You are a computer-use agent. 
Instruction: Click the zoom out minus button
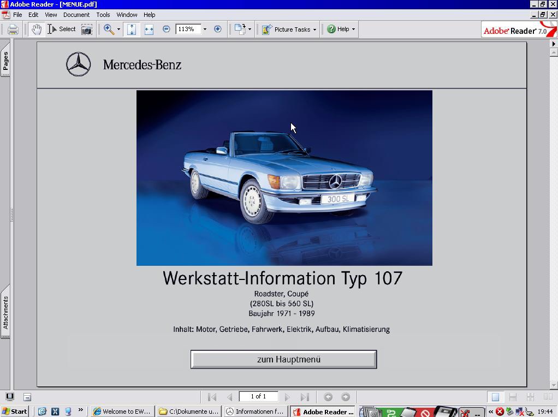point(166,29)
